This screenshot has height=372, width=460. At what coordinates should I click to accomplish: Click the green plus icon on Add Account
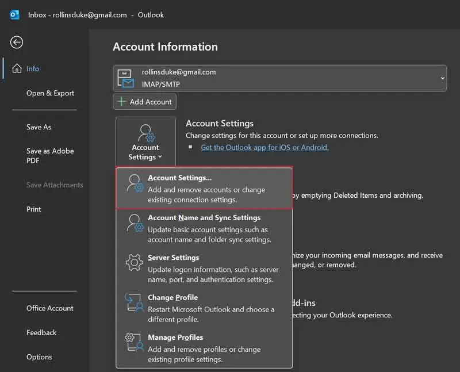coord(122,101)
